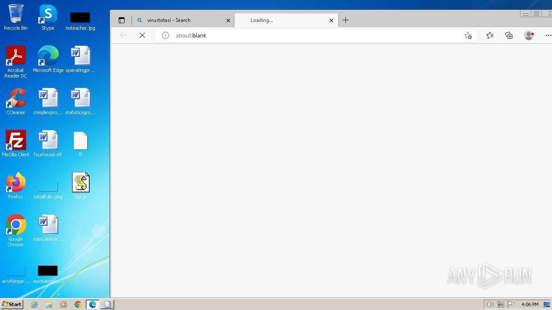Launch Skype from the desktop
The height and width of the screenshot is (310, 552).
click(48, 17)
